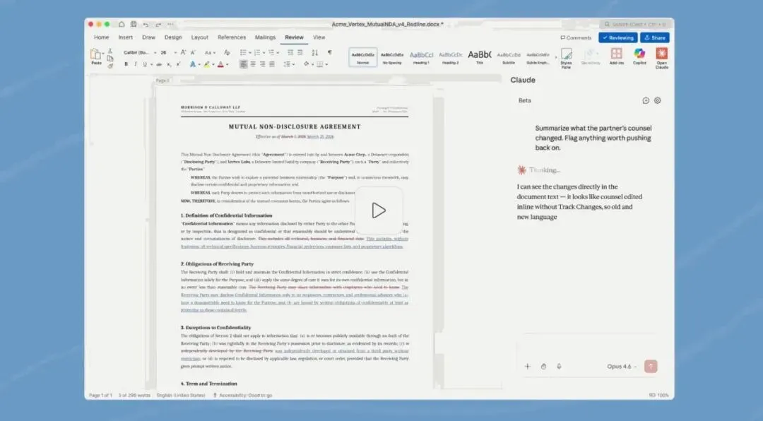
Task: Apply subscript formatting
Action: (x=169, y=64)
